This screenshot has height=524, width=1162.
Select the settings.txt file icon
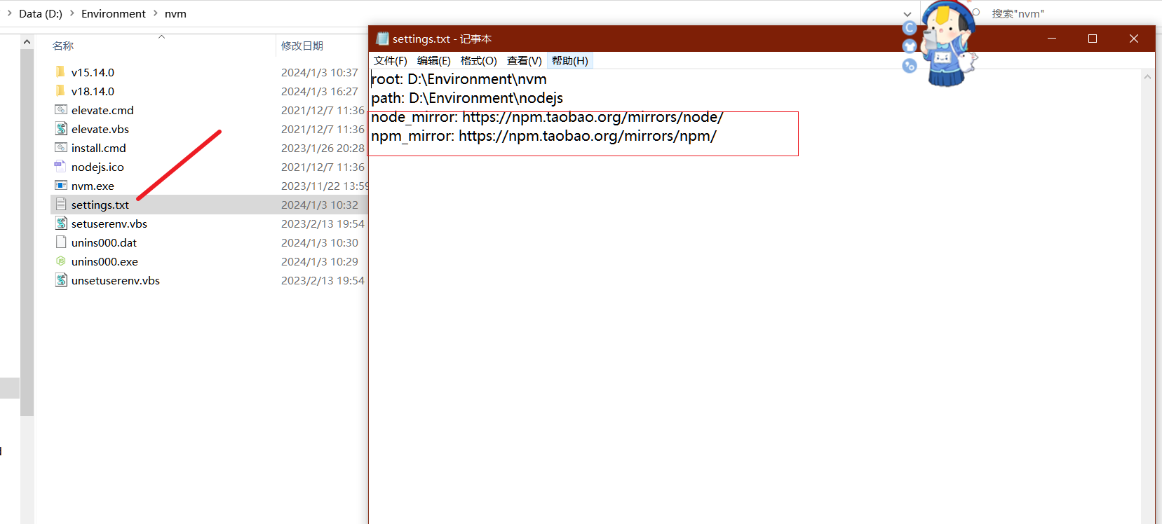point(61,205)
